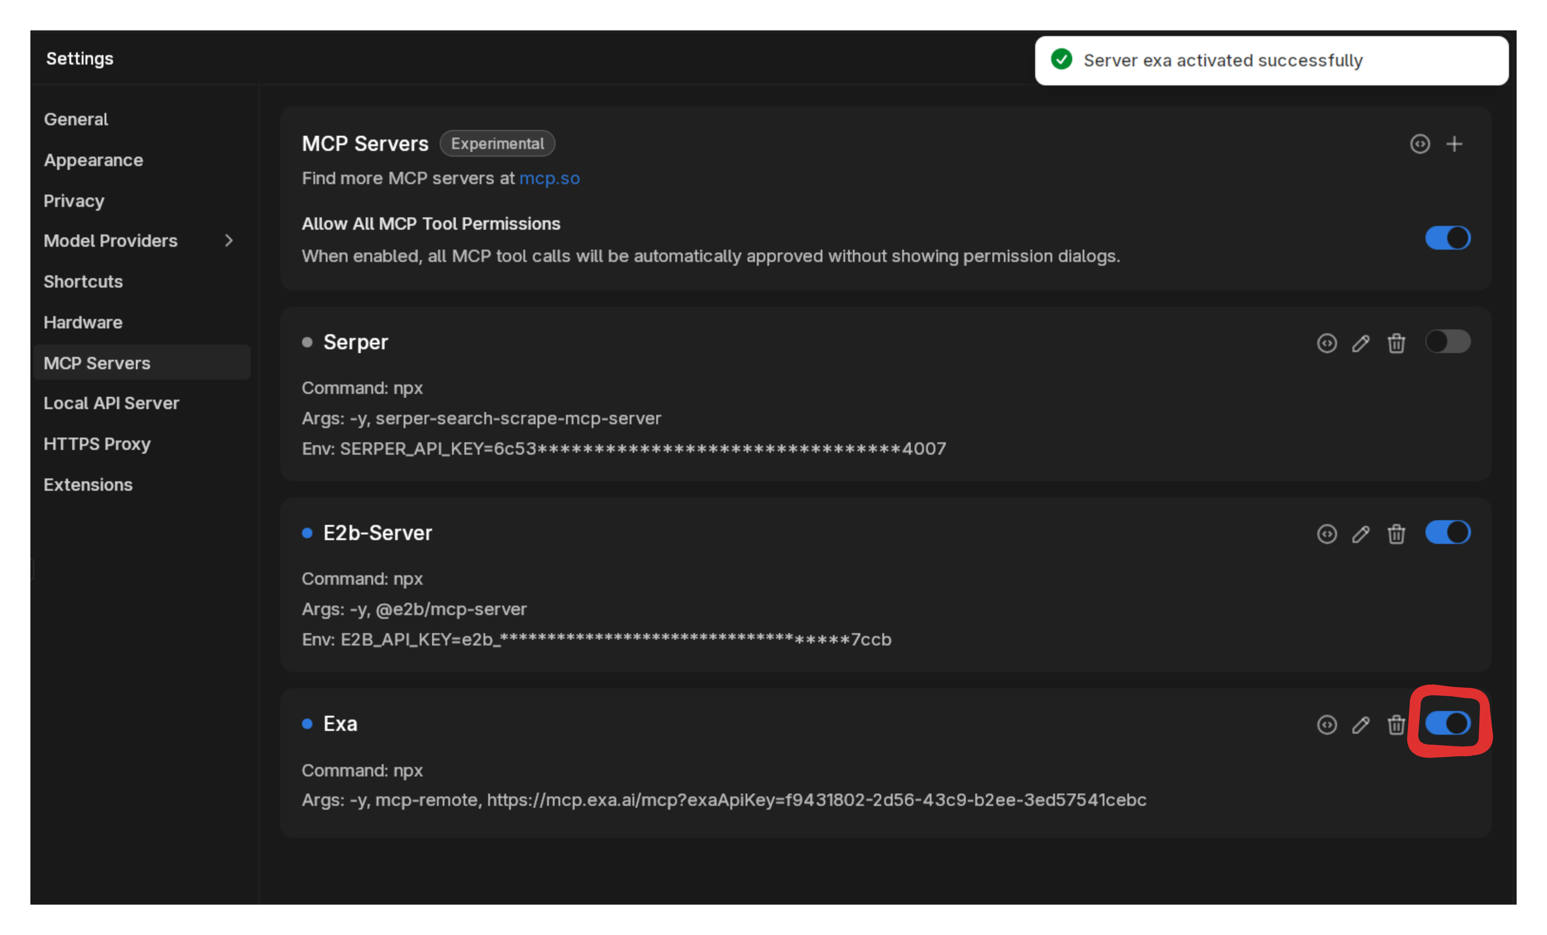Open the JSON editor for MCP Servers
The image size is (1547, 935).
tap(1420, 144)
